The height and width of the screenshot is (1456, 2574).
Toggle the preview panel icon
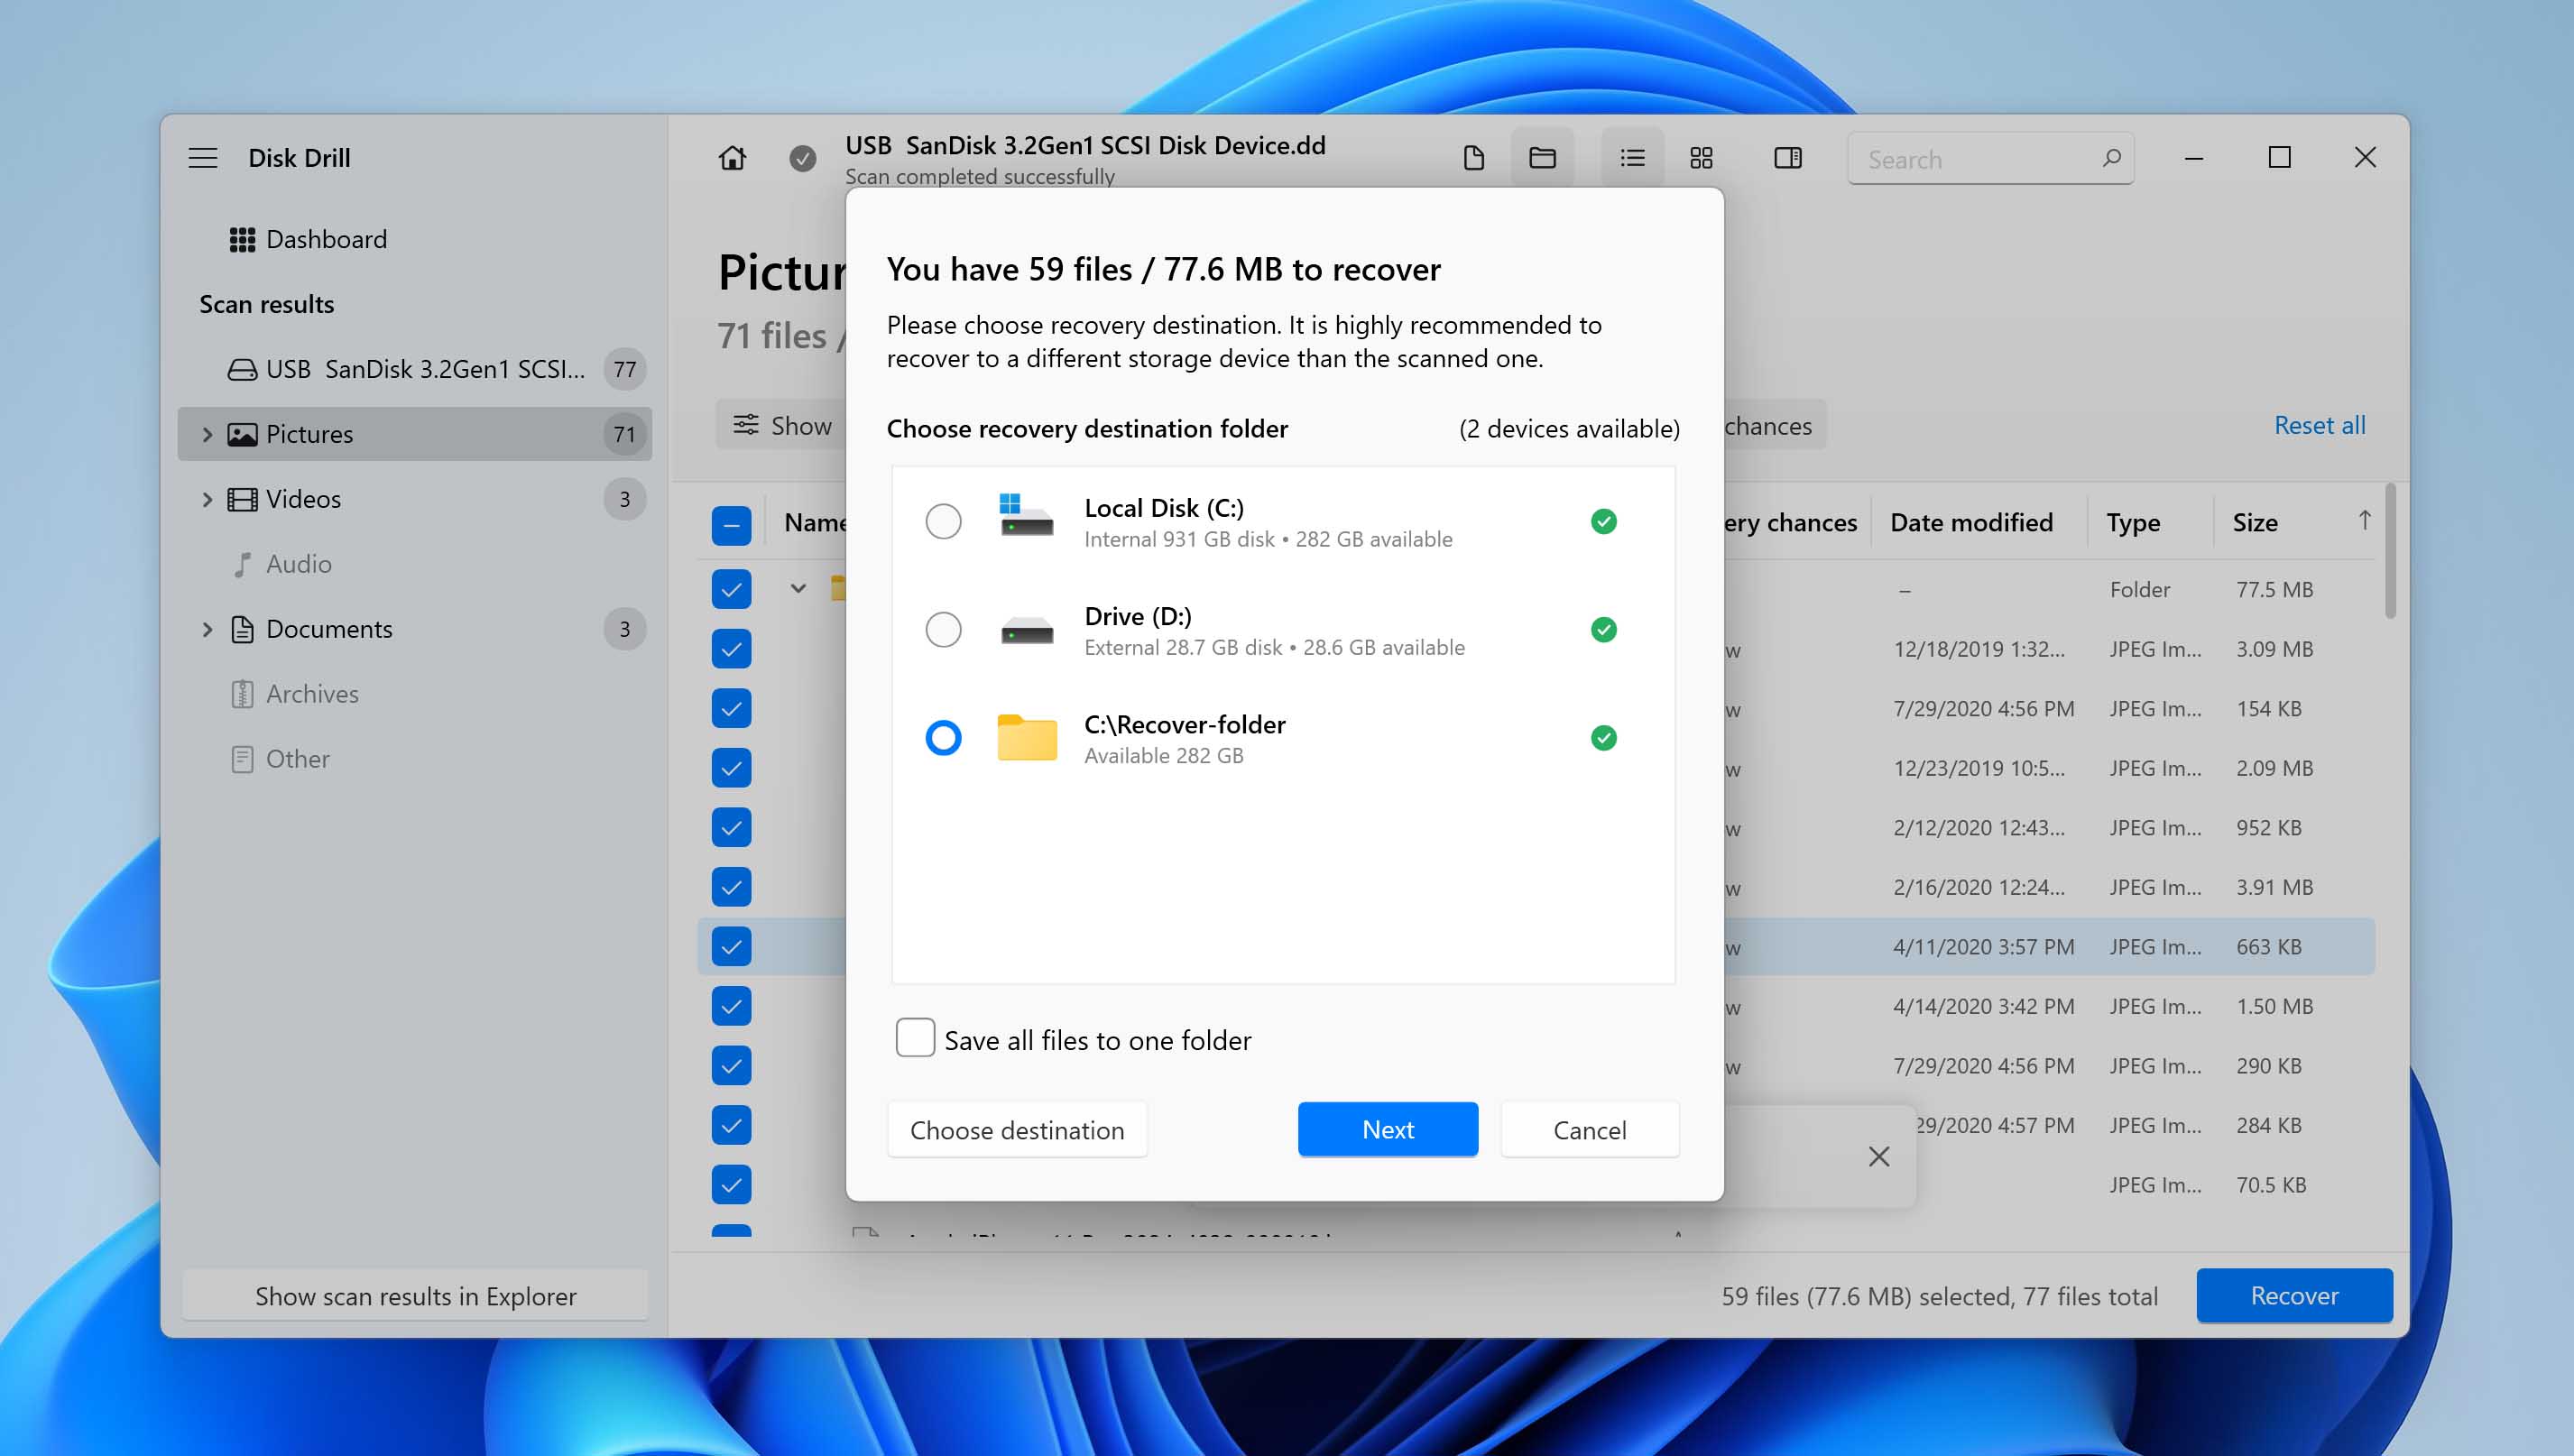[x=1788, y=158]
